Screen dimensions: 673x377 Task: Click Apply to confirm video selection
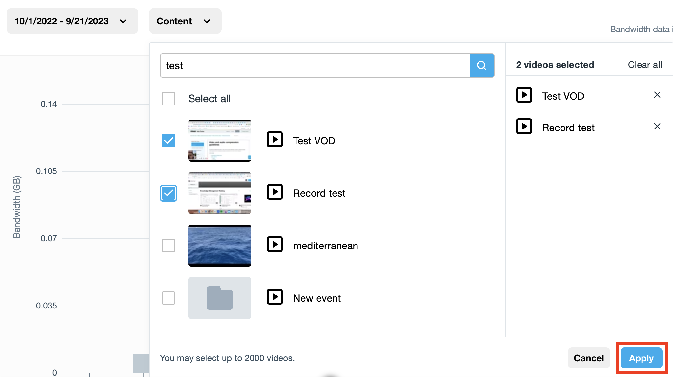point(642,358)
